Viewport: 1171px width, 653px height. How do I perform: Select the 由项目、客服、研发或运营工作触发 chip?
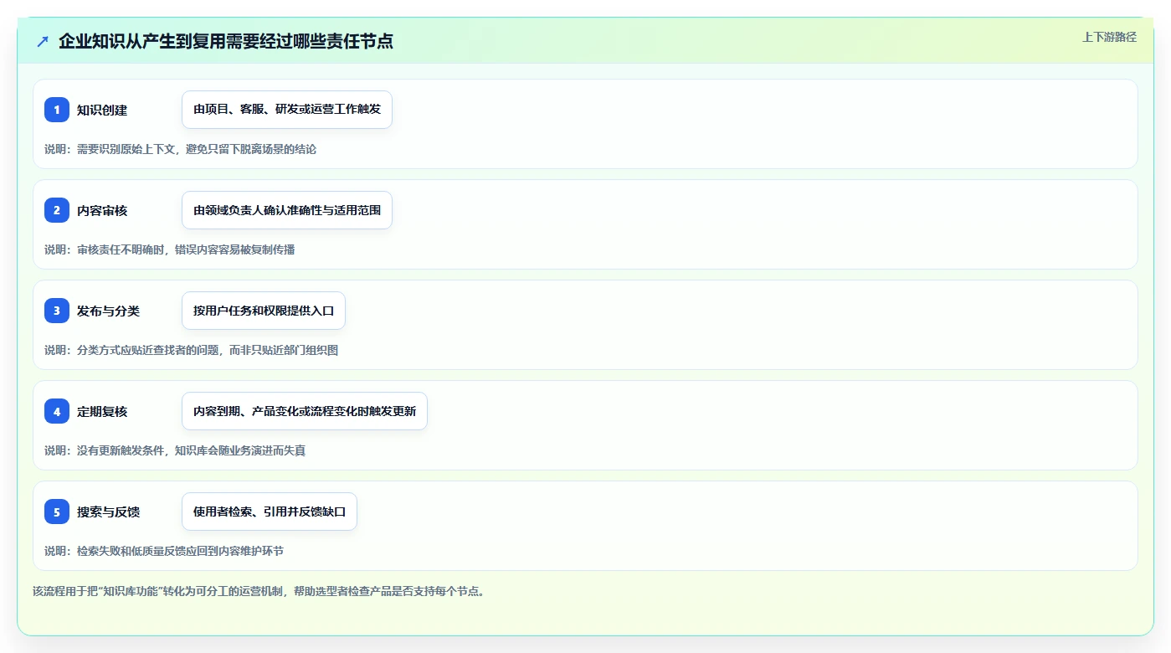click(287, 110)
